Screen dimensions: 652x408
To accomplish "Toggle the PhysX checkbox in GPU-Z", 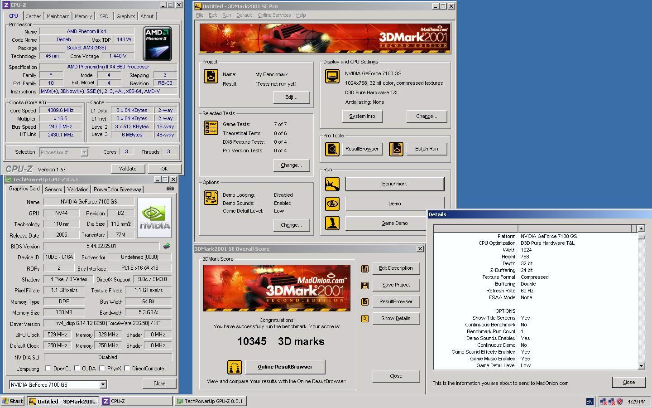I will coord(102,369).
